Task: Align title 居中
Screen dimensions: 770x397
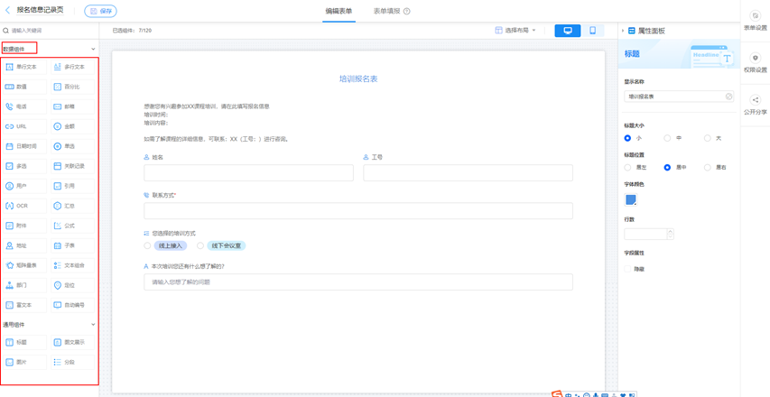Action: point(667,167)
